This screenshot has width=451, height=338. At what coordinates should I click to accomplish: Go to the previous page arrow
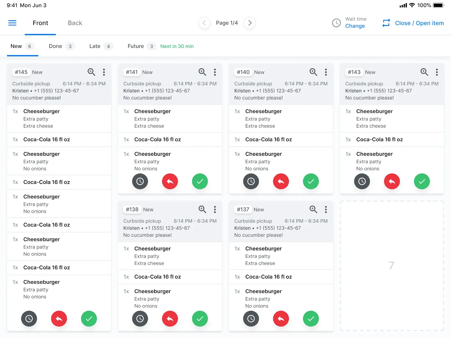tap(204, 23)
